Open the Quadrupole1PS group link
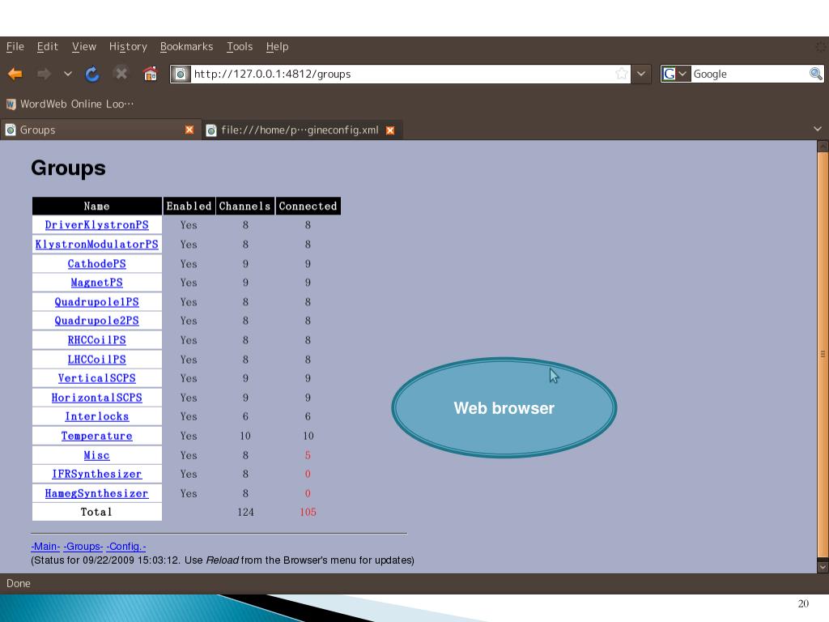The width and height of the screenshot is (829, 622). pos(97,302)
